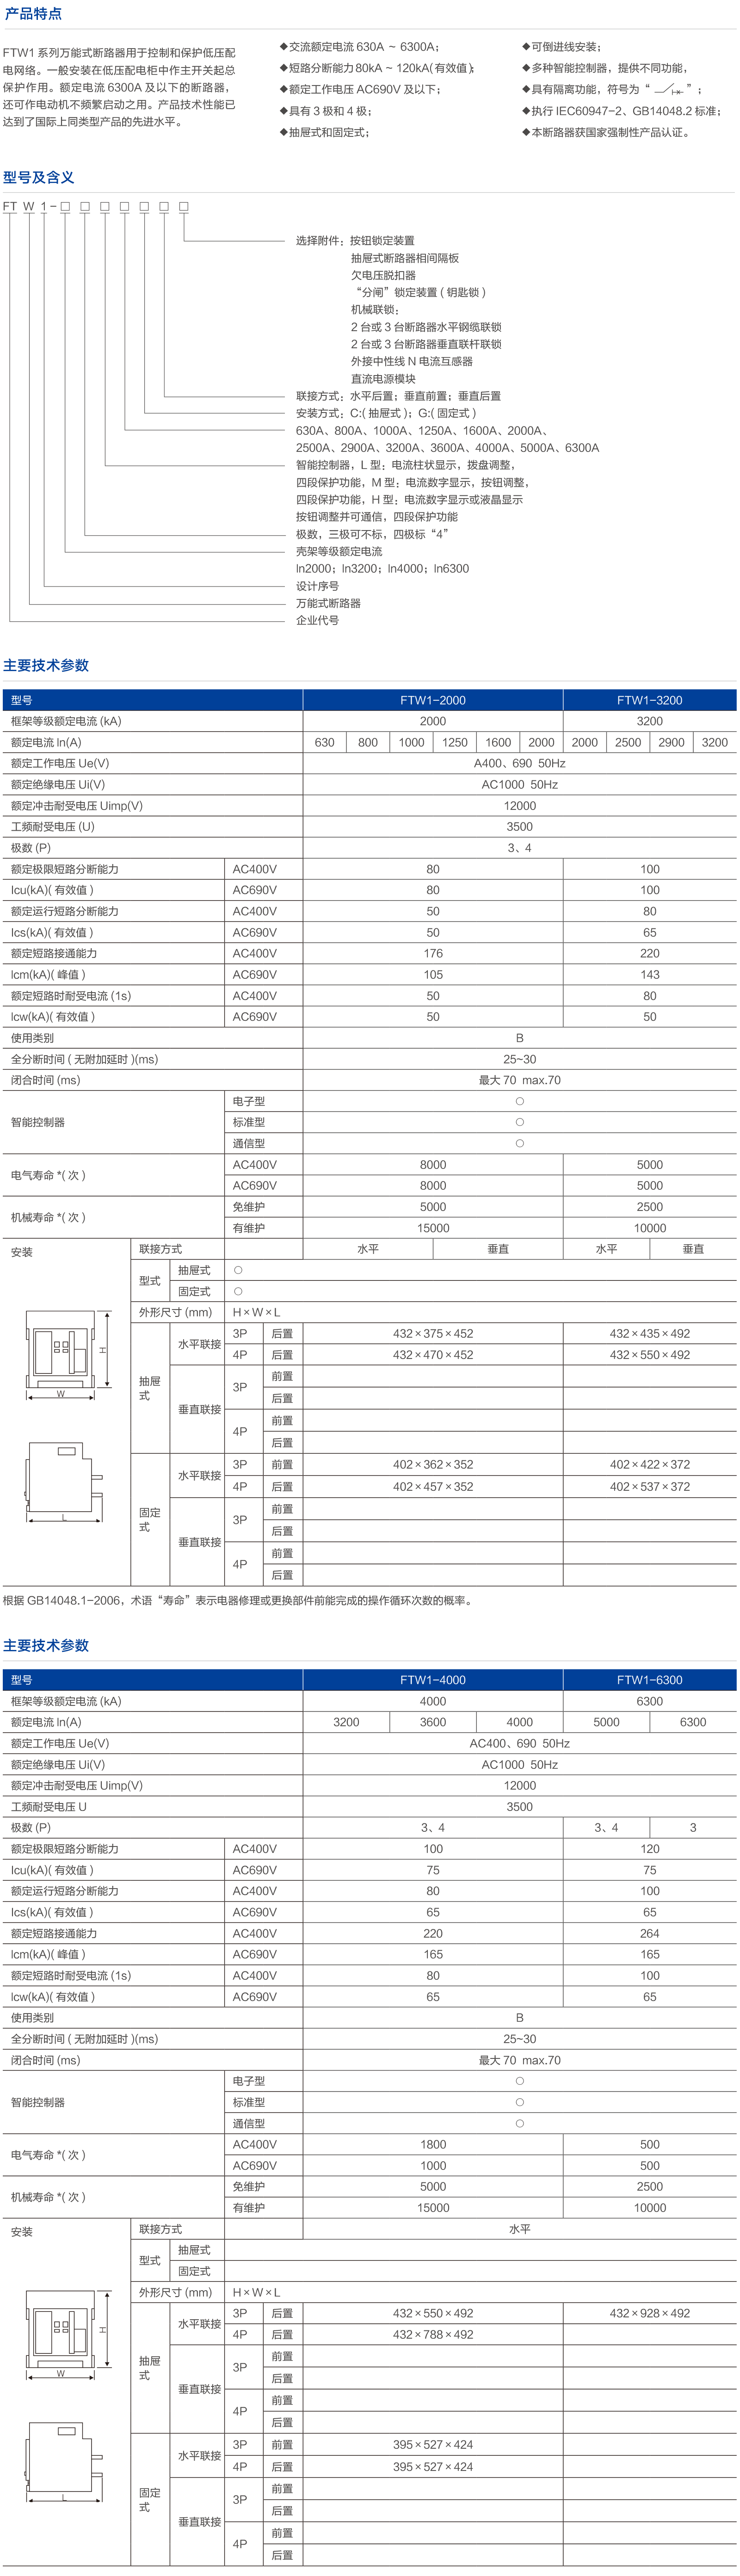This screenshot has width=740, height=2576.
Task: Click the '设计序号' model code label
Action: click(x=317, y=586)
